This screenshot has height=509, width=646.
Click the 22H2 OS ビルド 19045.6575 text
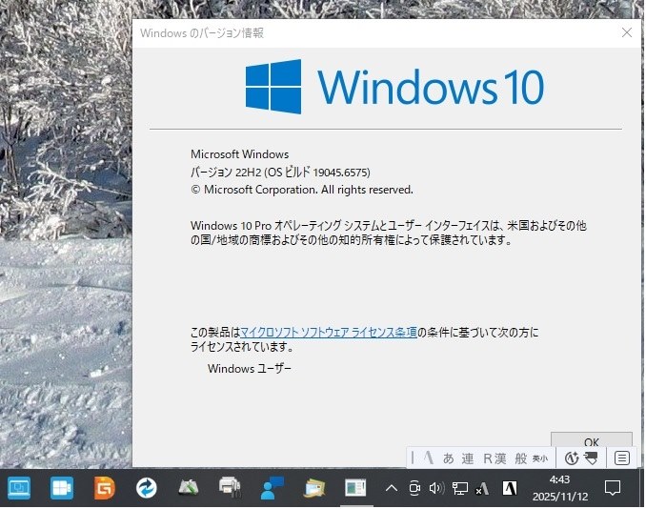pyautogui.click(x=280, y=172)
